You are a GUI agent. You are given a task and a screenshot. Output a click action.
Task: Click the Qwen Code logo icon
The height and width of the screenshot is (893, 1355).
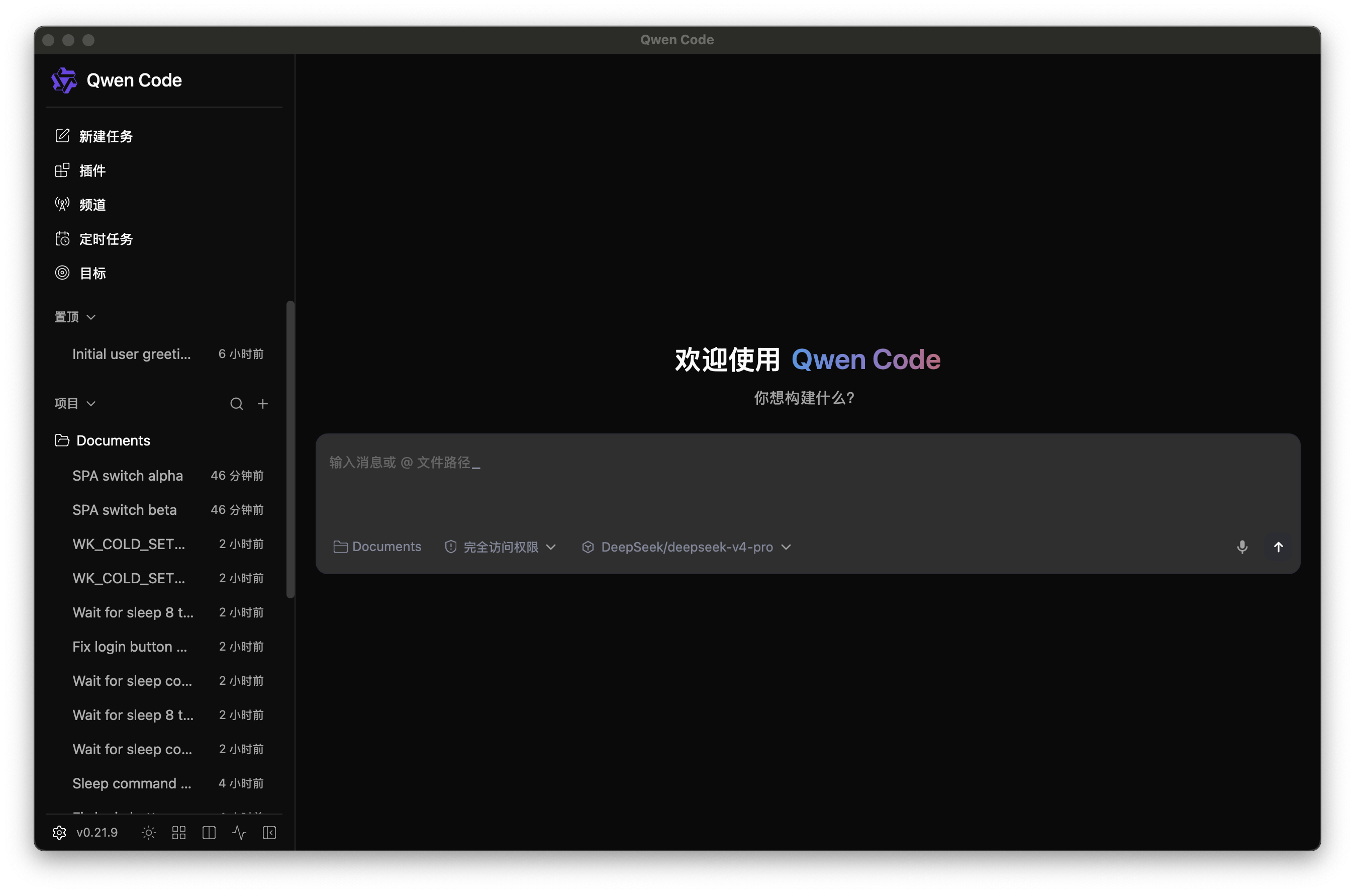point(64,80)
